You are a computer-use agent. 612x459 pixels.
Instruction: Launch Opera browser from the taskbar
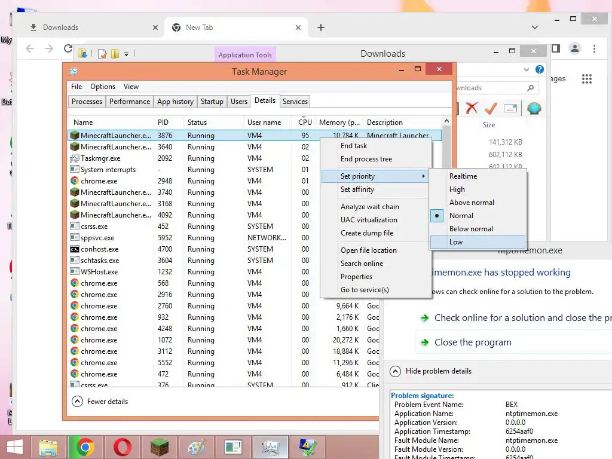(122, 447)
